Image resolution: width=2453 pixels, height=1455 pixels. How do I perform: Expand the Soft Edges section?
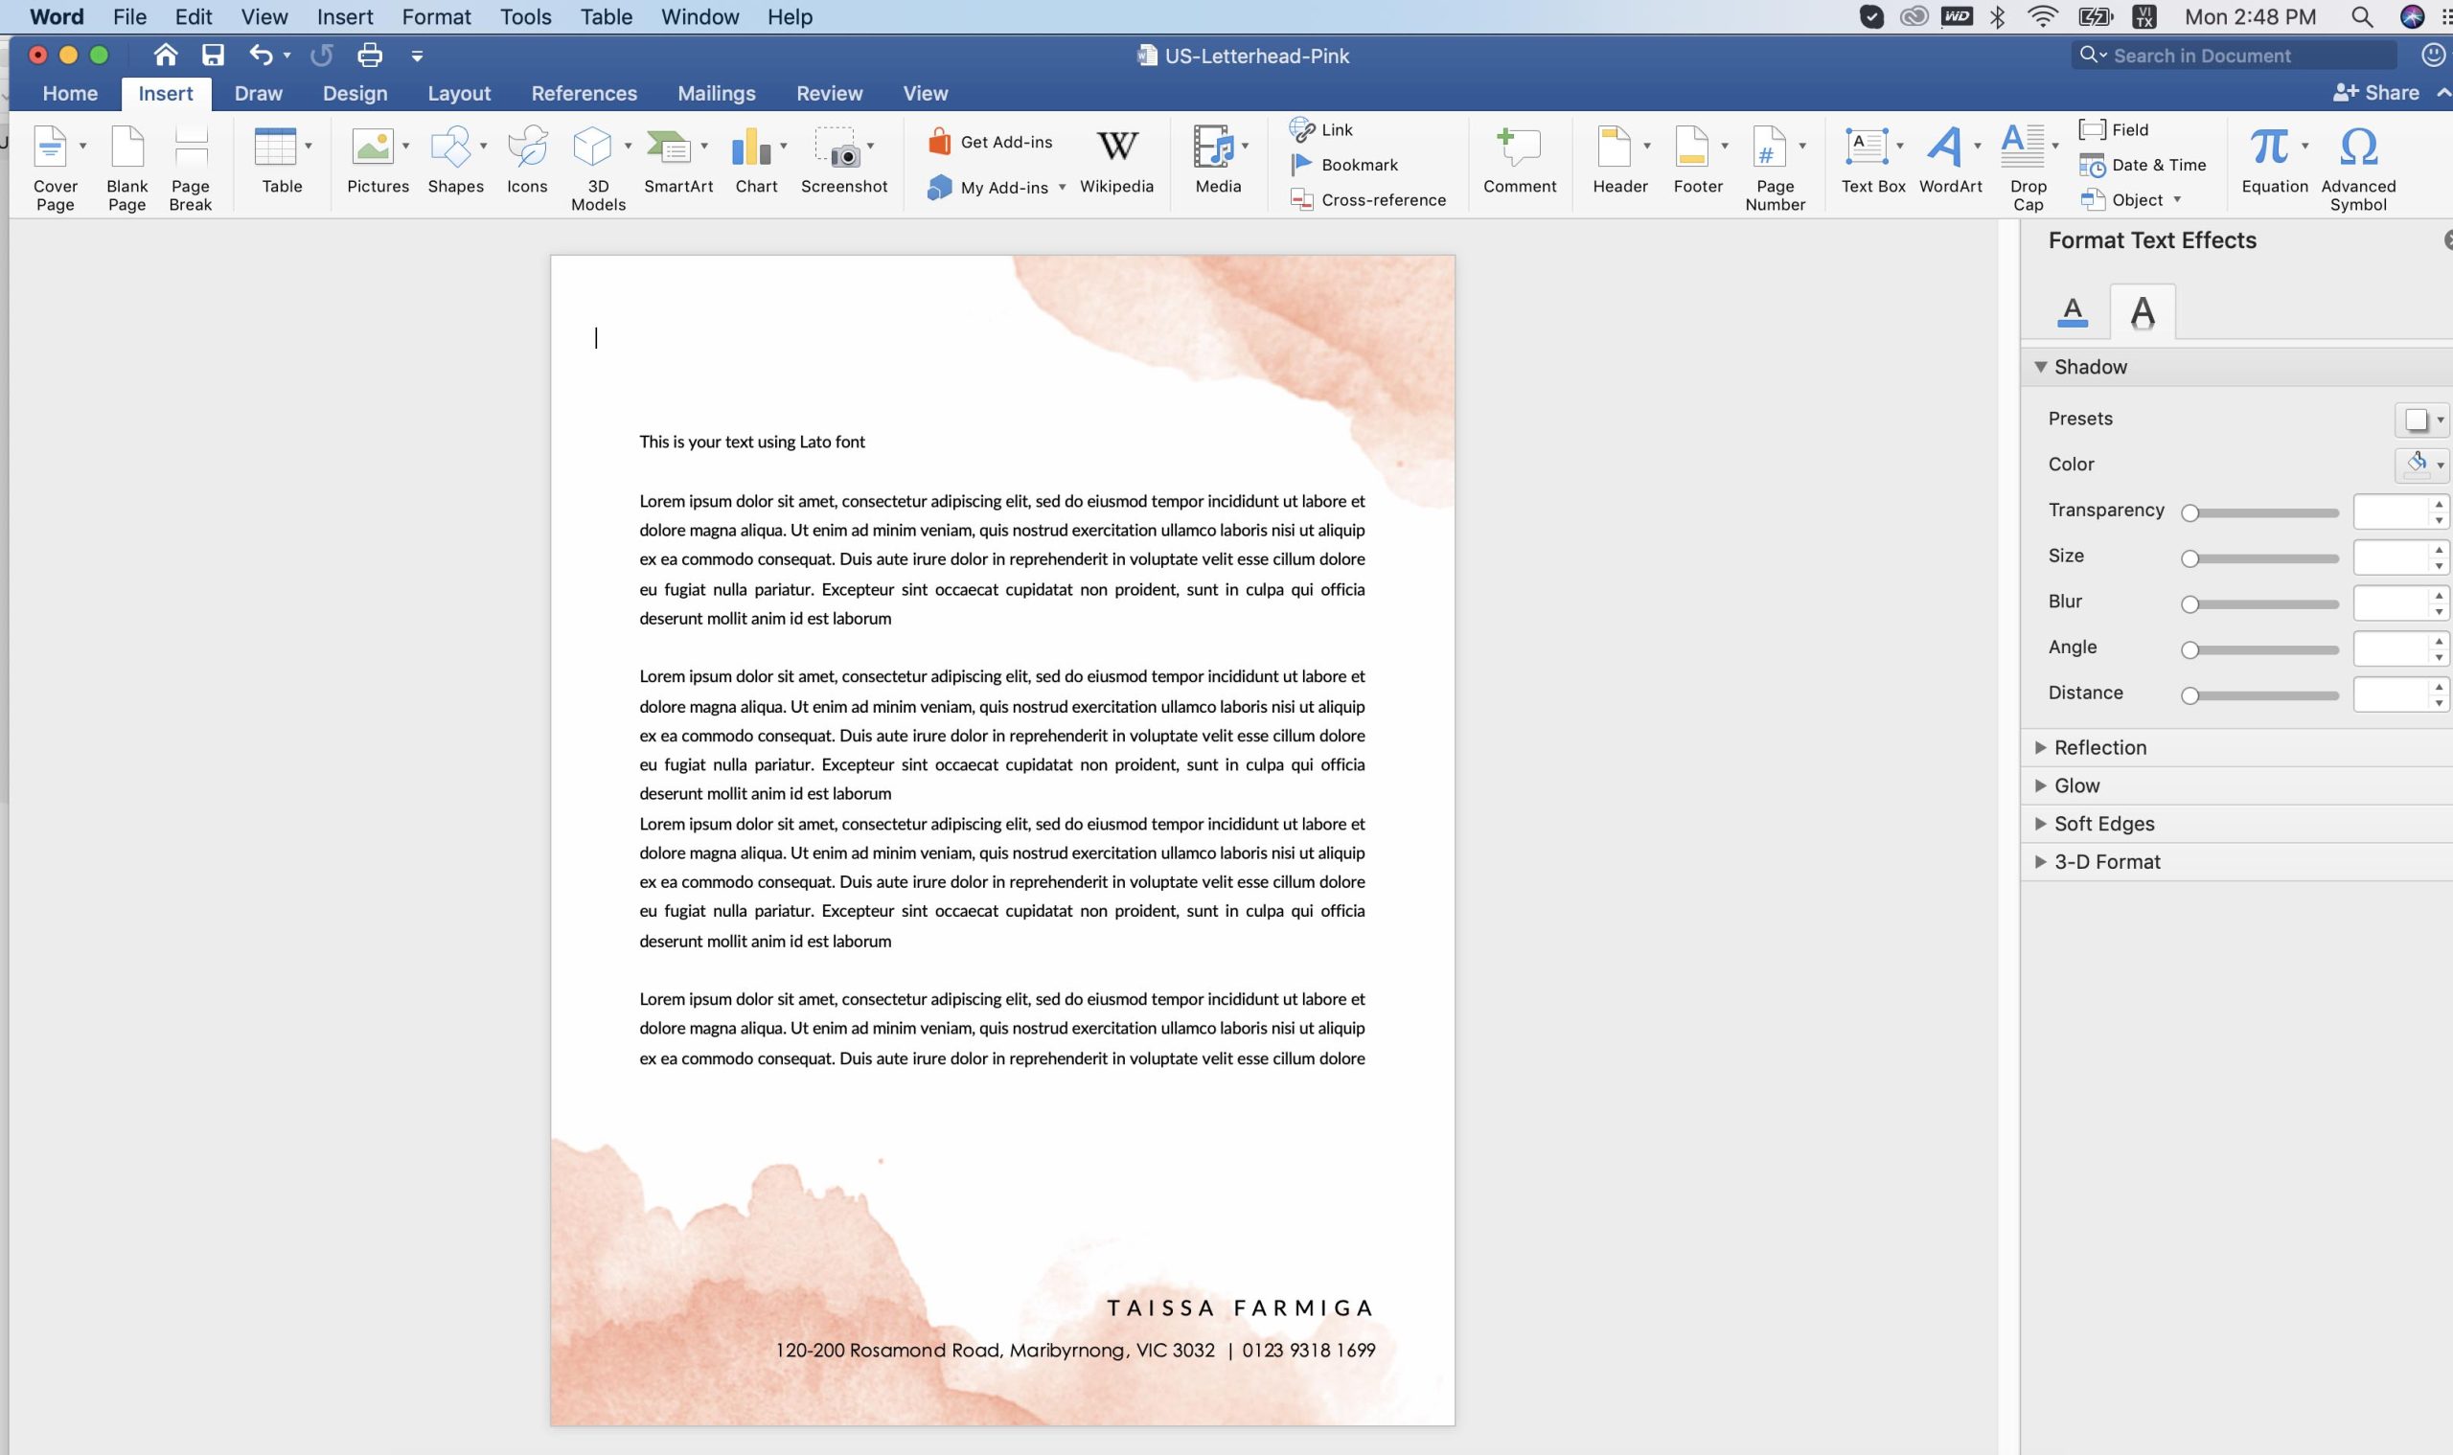pos(2039,824)
